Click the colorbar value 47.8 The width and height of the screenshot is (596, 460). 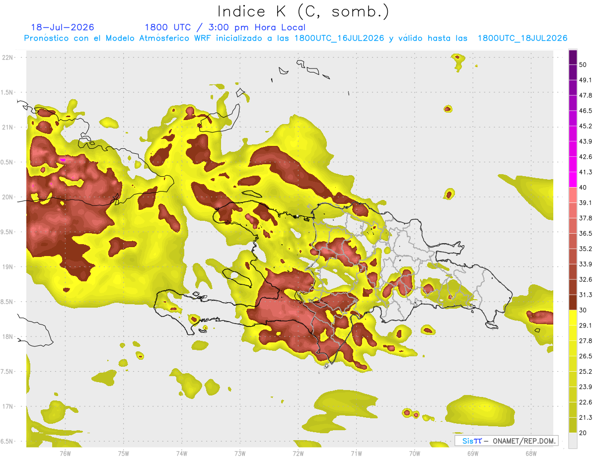[x=586, y=96]
